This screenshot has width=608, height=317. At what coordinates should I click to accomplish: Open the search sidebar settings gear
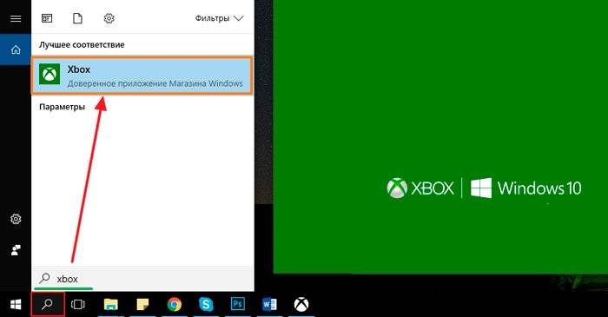click(16, 219)
